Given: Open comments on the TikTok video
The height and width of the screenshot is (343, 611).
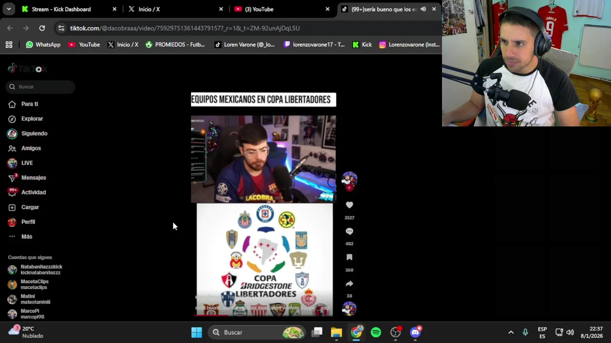Looking at the screenshot, I should click(349, 231).
